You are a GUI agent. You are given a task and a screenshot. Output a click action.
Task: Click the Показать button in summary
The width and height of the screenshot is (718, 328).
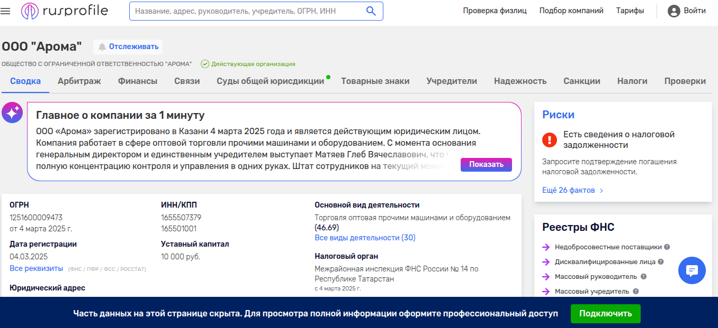[486, 164]
